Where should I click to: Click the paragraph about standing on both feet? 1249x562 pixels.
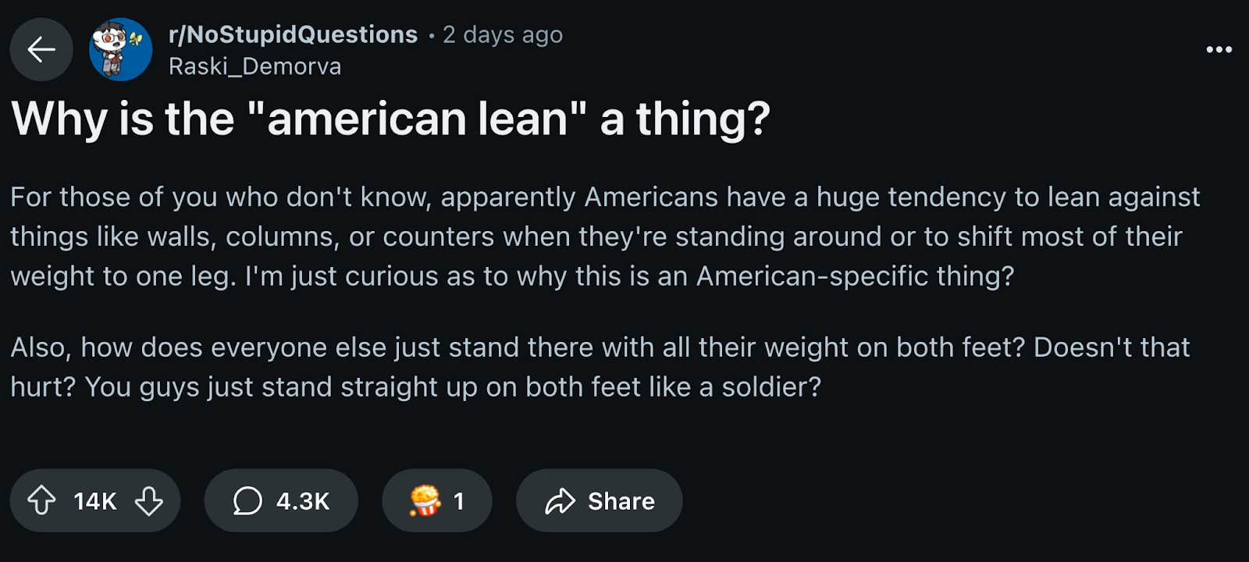(601, 366)
